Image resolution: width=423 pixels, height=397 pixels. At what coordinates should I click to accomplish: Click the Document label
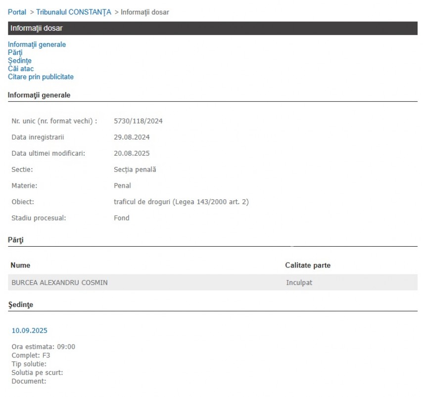[29, 381]
